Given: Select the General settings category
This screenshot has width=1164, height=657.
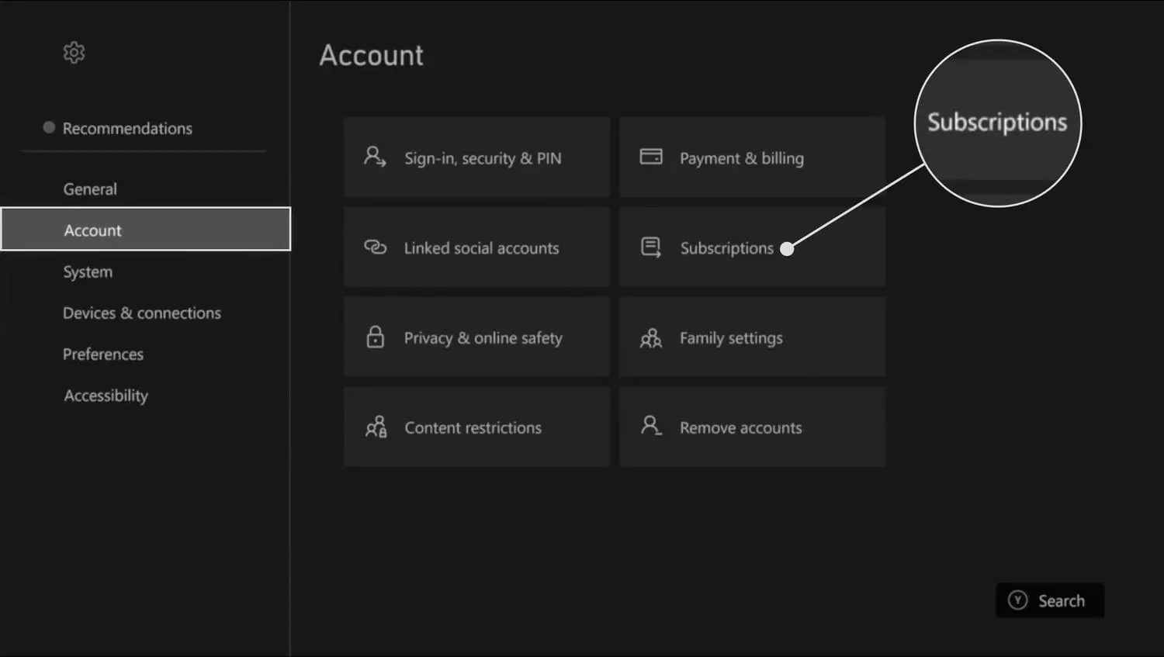Looking at the screenshot, I should 90,189.
